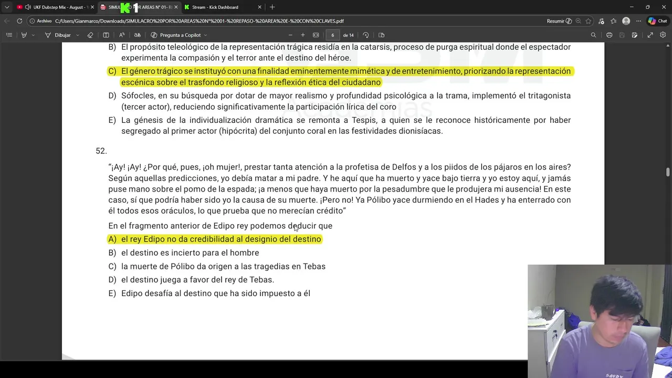
Task: Rotate the PDF page
Action: 366,35
